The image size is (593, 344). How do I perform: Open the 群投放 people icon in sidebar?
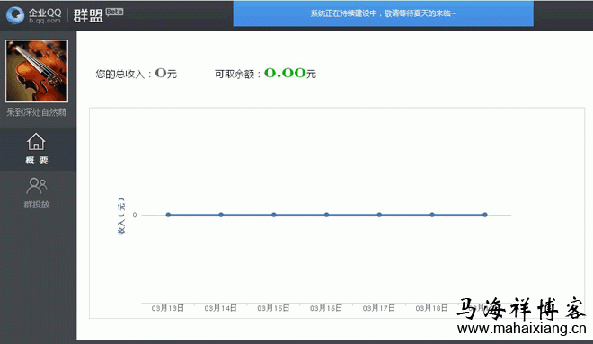click(37, 186)
